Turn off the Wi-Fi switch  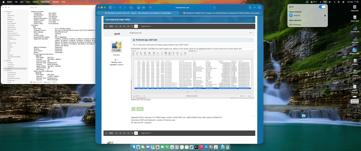[x=322, y=7]
